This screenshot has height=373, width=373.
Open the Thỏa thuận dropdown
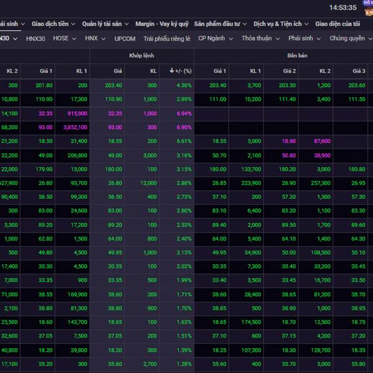pyautogui.click(x=260, y=39)
